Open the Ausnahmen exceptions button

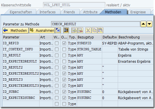pyautogui.click(x=42, y=30)
